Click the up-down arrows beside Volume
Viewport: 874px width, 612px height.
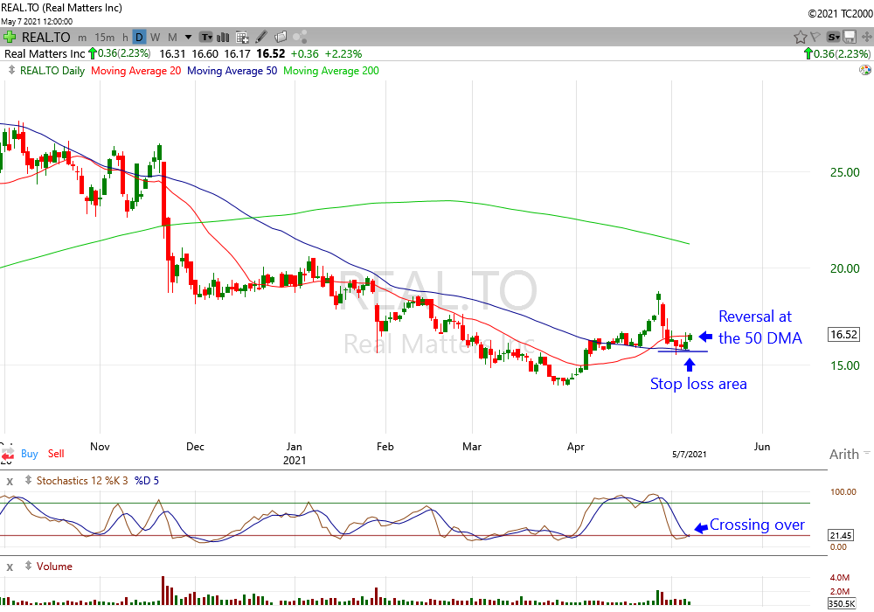(x=28, y=566)
